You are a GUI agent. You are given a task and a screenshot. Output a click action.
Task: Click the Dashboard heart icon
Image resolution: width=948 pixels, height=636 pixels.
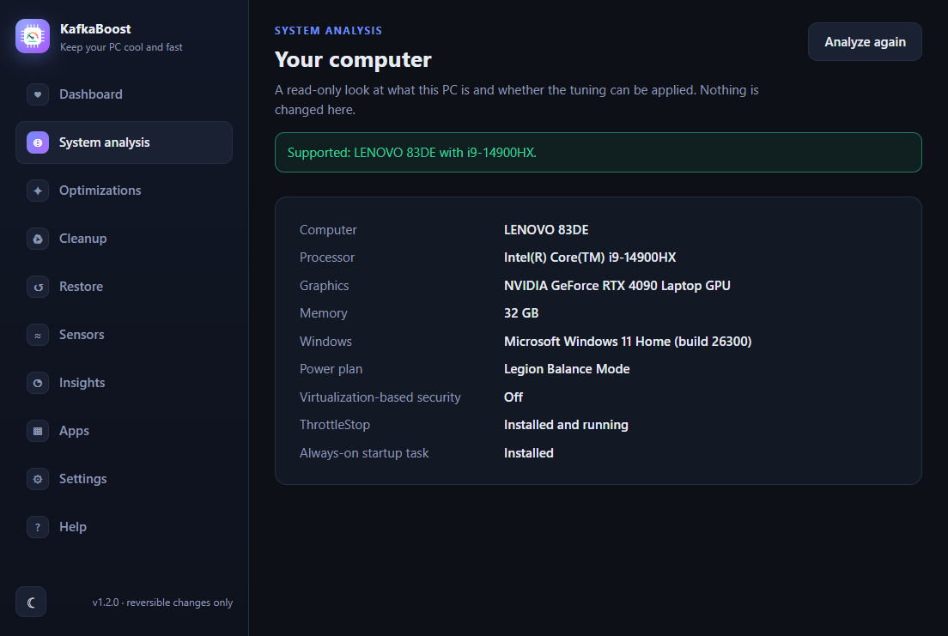pyautogui.click(x=38, y=94)
